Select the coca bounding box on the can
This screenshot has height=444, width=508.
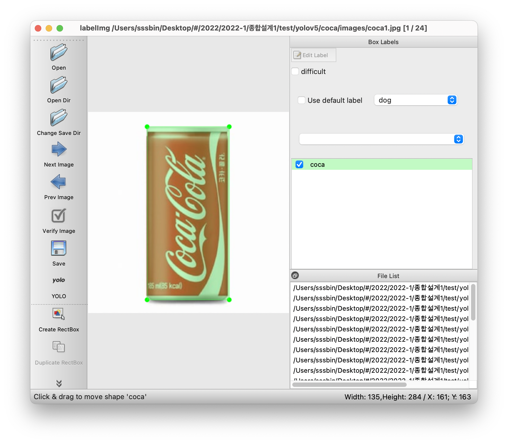tap(188, 213)
